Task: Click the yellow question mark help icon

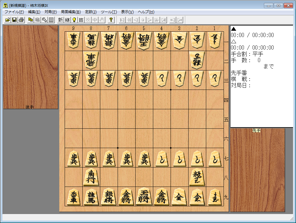Action: pos(111,20)
